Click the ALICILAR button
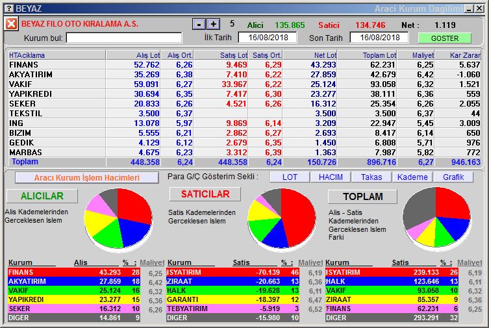 pyautogui.click(x=42, y=196)
